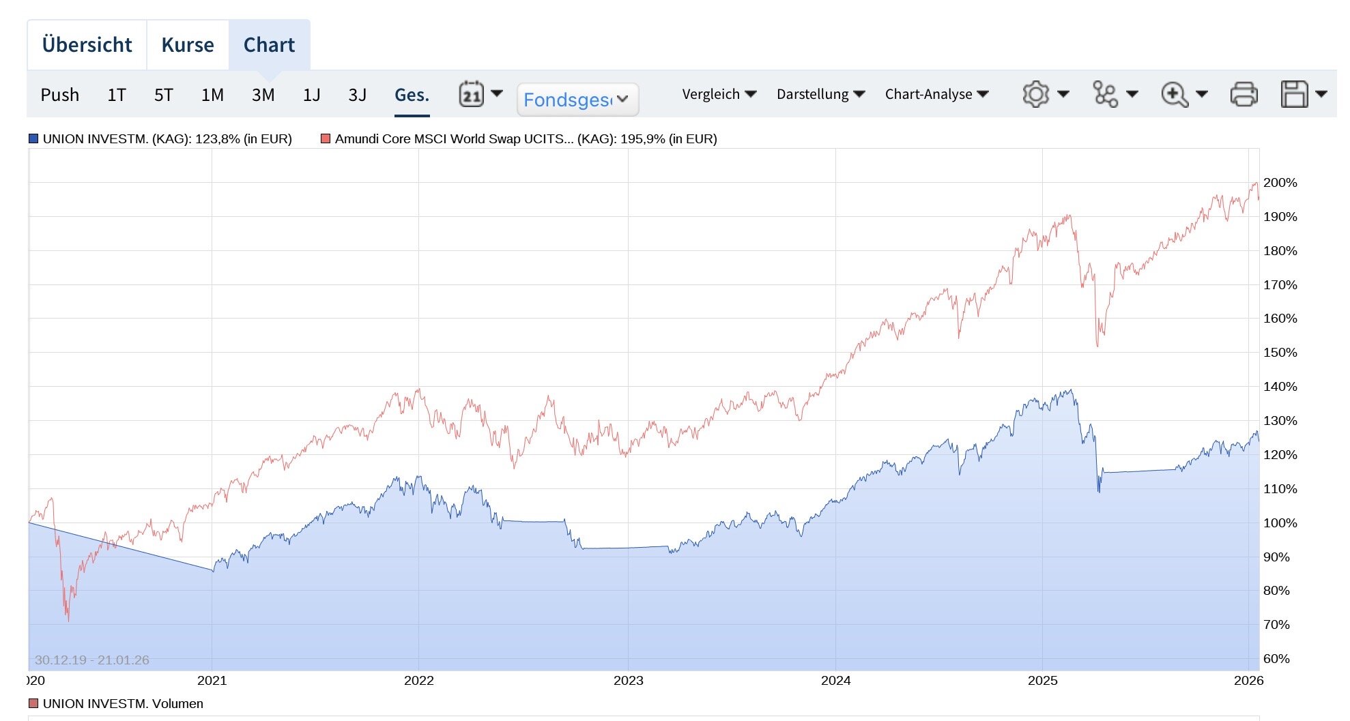Switch to the Kurse tab

point(188,45)
